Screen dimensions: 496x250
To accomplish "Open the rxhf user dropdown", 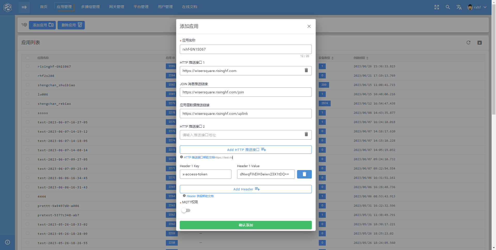I will [x=477, y=7].
